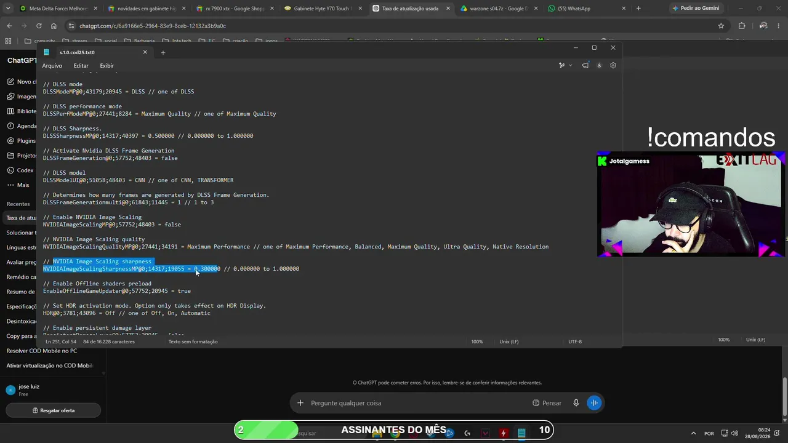Screen dimensions: 788x443
Task: Open Imagens in ChatGPT sidebar
Action: 20,97
